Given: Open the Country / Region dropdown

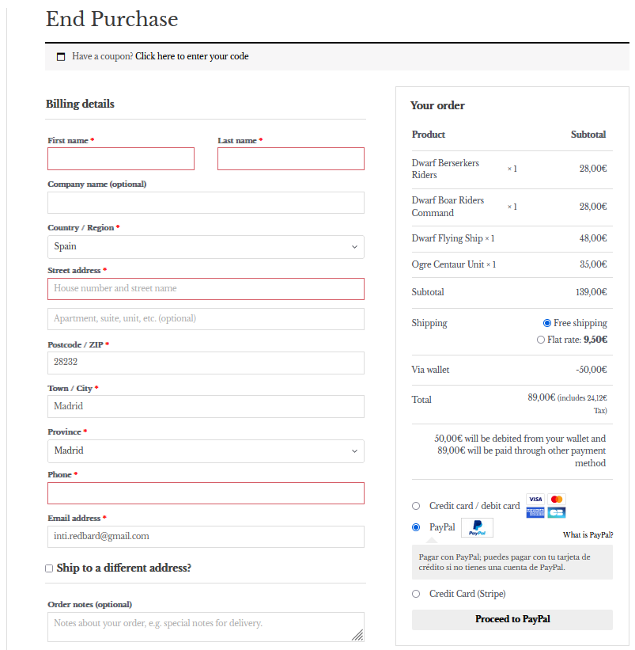Looking at the screenshot, I should point(206,247).
